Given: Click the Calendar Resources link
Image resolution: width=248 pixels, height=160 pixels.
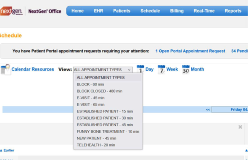Looking at the screenshot, I should point(33,69).
